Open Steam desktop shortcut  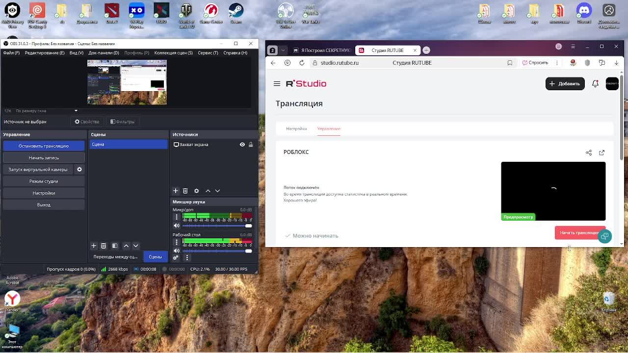236,14
